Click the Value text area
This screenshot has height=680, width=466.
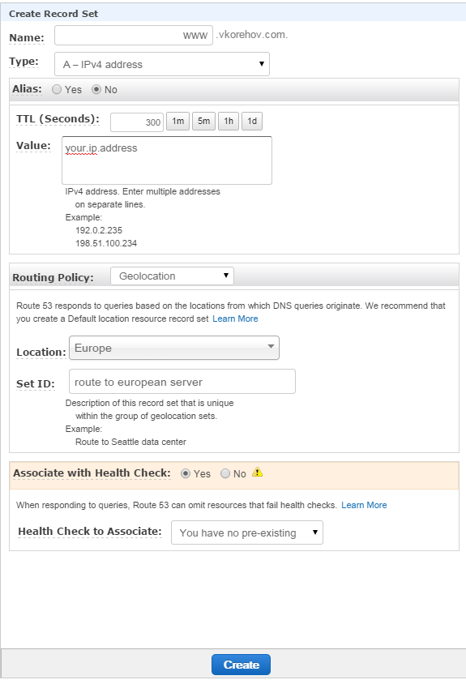point(167,160)
